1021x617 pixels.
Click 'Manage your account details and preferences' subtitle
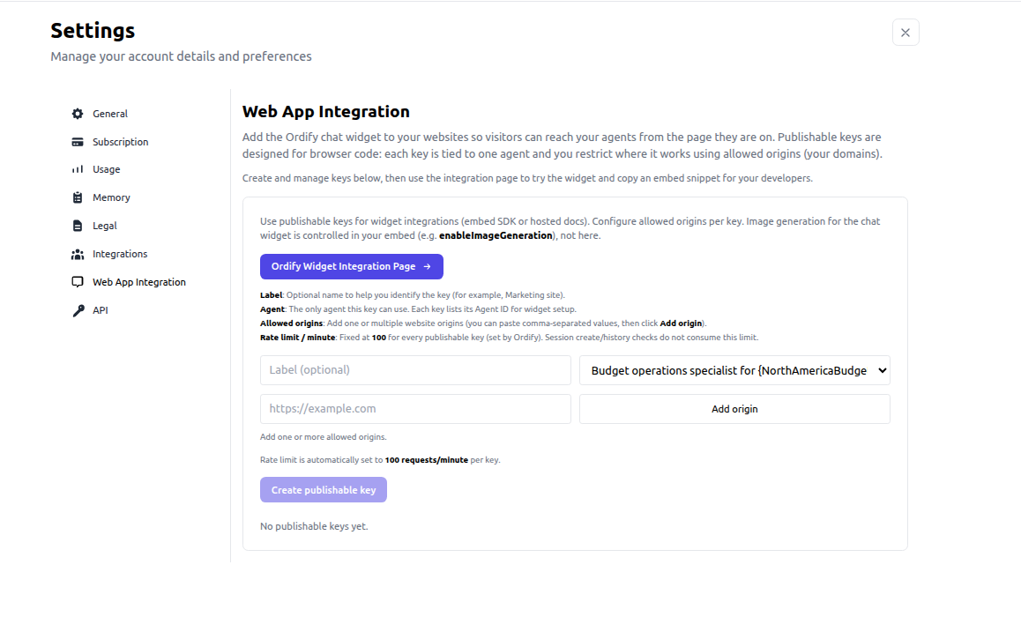(x=181, y=56)
